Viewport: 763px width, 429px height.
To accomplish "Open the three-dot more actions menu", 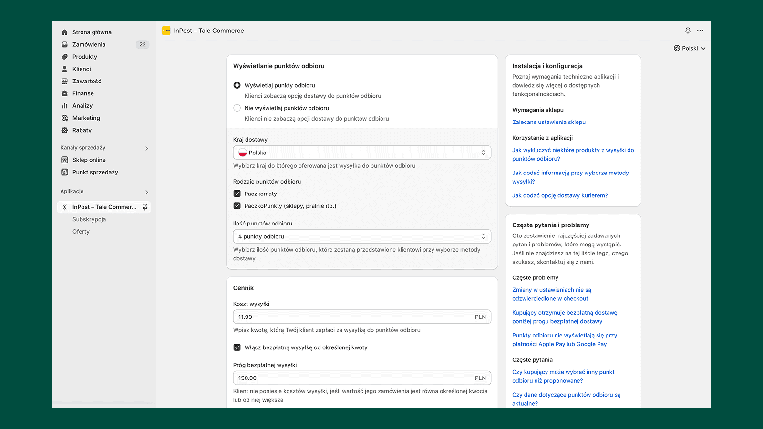I will click(700, 31).
